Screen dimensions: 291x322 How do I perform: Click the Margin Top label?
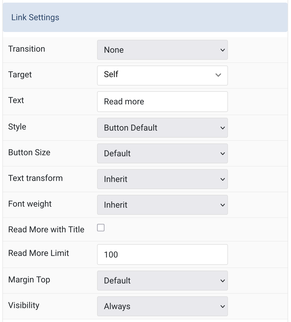(x=29, y=280)
